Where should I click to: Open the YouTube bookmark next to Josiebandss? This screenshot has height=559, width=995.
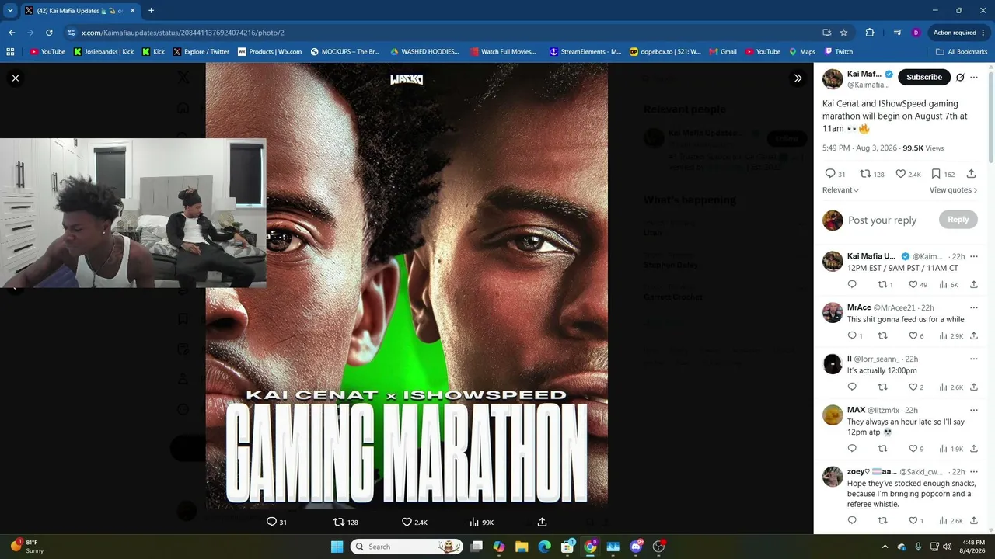click(x=47, y=52)
